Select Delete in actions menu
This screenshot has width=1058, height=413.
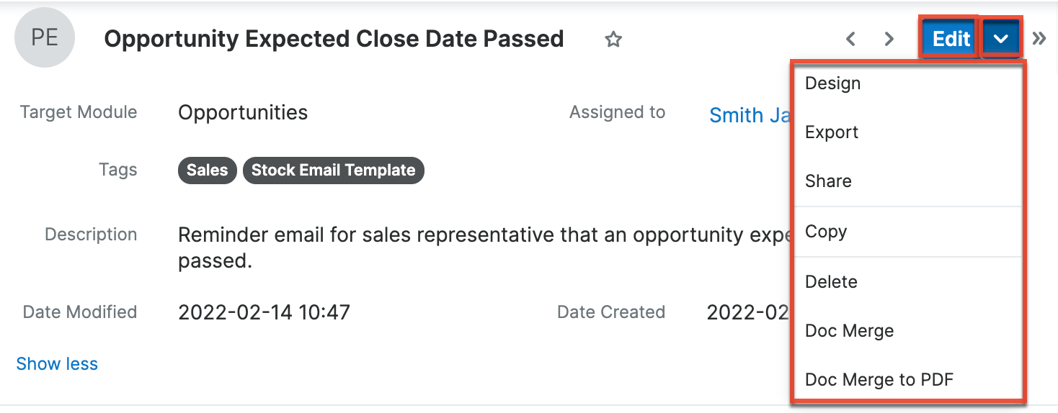pos(831,282)
